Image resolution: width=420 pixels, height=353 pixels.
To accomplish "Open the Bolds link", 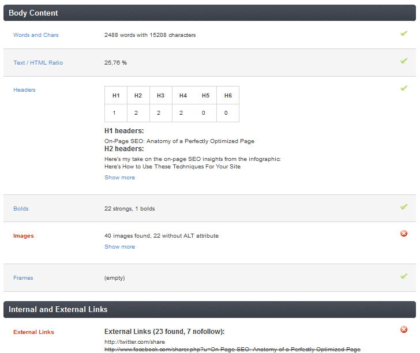I will coord(21,209).
